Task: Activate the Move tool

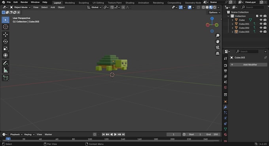Action: point(6,35)
